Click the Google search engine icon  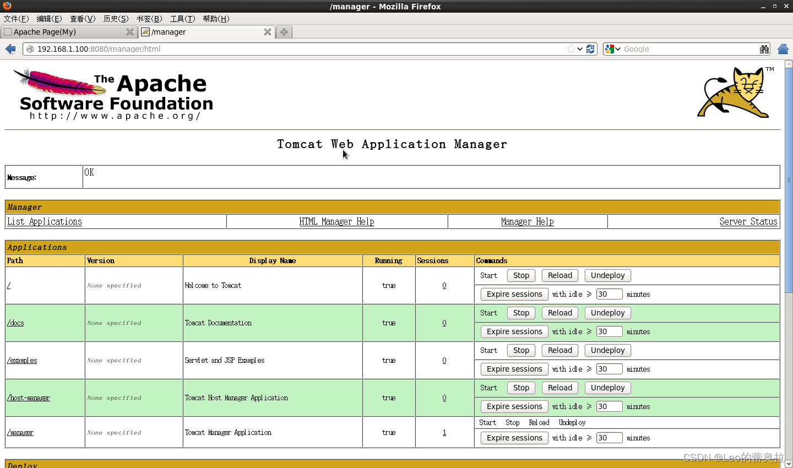coord(609,49)
